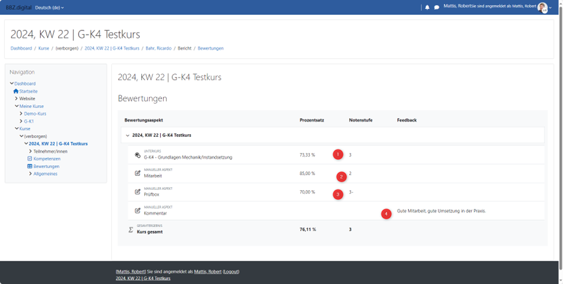
Task: Open Bahr, Ricardo in the breadcrumb
Action: click(x=158, y=48)
